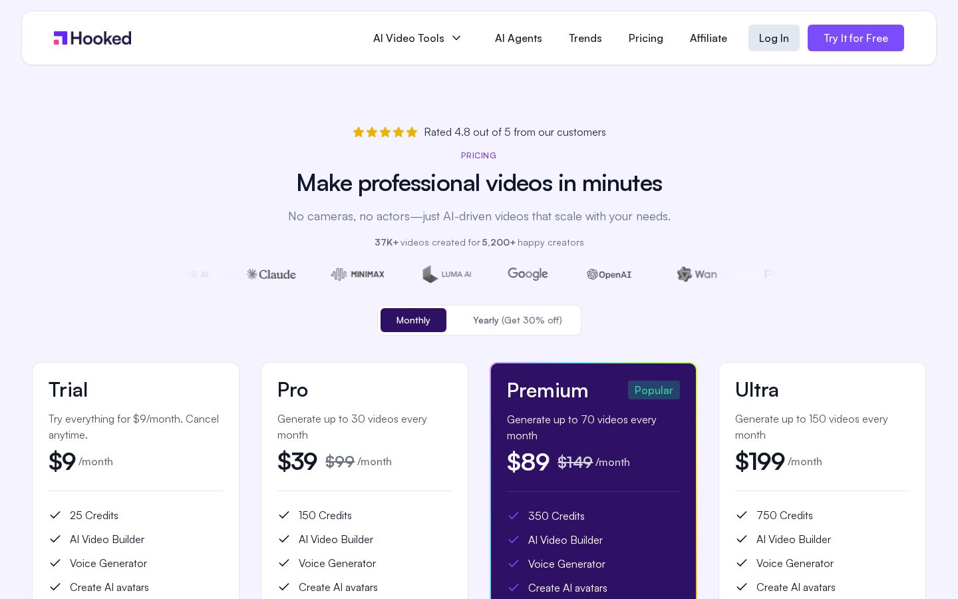Viewport: 958px width, 599px height.
Task: Click checkmark beside 350 Credits
Action: 514,516
